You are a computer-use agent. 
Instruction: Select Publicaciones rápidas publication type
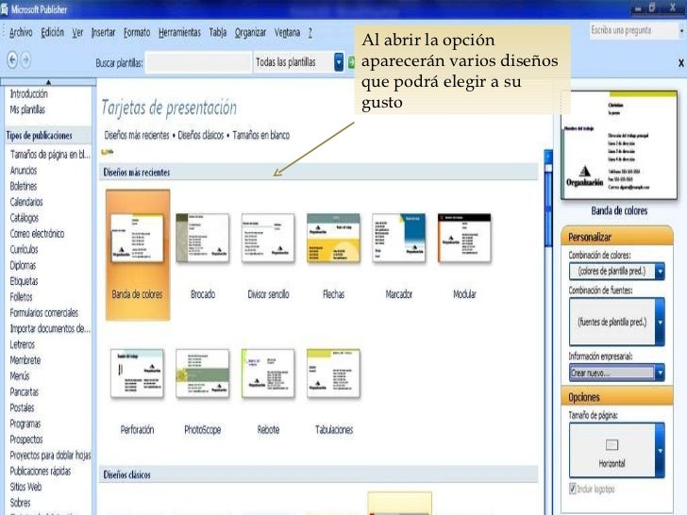click(x=41, y=471)
